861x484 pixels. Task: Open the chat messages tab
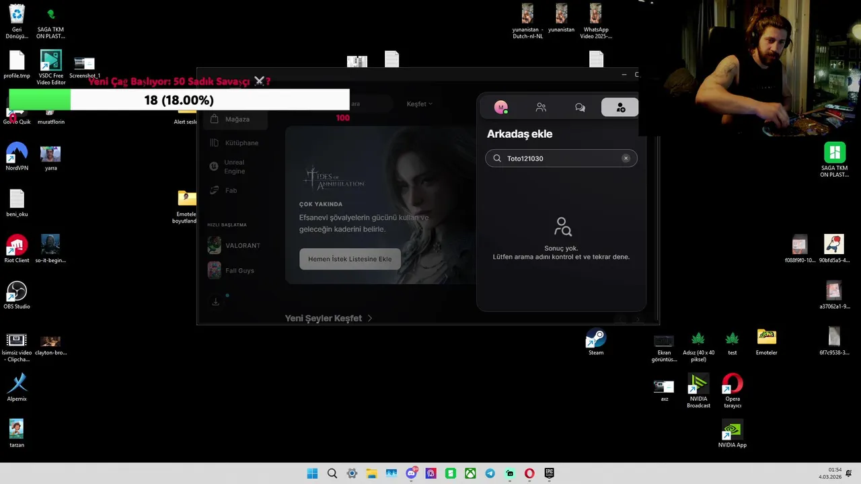click(580, 107)
